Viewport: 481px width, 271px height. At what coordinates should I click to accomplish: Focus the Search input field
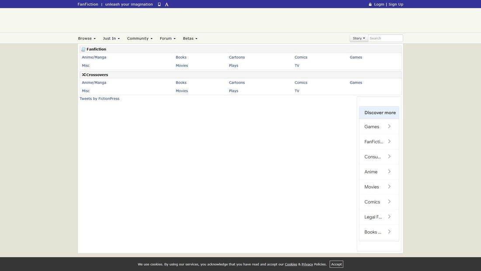pyautogui.click(x=385, y=39)
